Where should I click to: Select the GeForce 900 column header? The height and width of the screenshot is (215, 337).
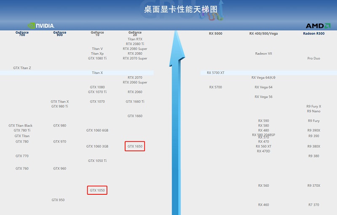(x=60, y=33)
